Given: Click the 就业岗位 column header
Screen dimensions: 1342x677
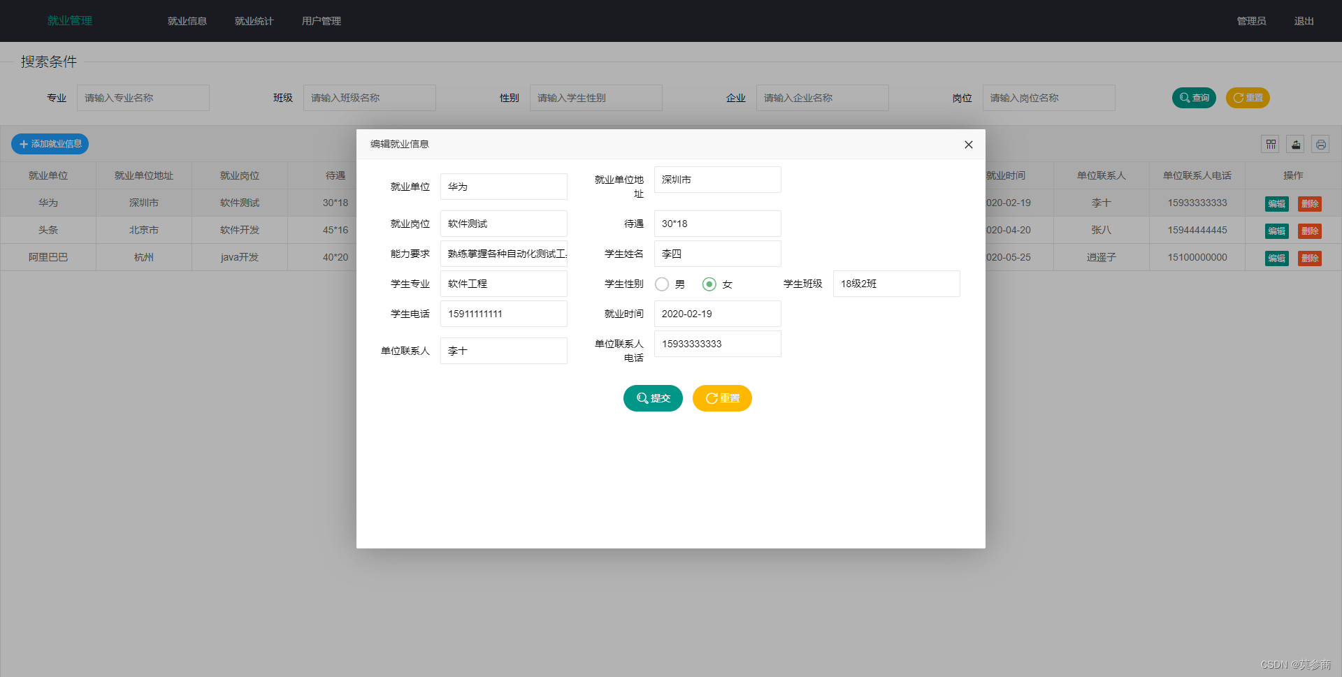Looking at the screenshot, I should (240, 175).
